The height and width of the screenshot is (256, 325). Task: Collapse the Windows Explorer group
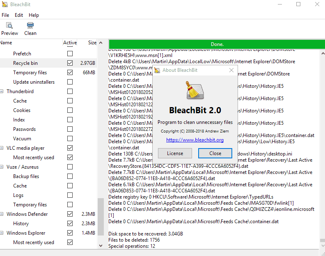click(x=2, y=233)
